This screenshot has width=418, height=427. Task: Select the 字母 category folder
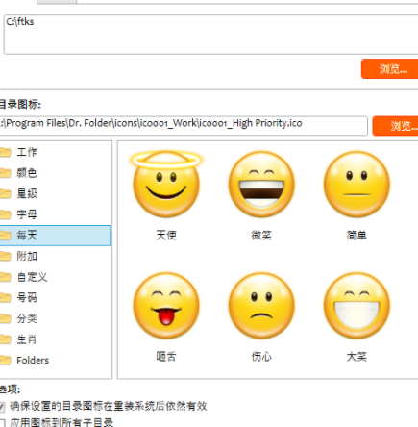coord(55,214)
